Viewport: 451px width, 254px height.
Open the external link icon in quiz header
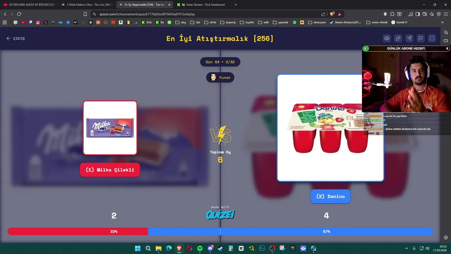click(x=398, y=38)
